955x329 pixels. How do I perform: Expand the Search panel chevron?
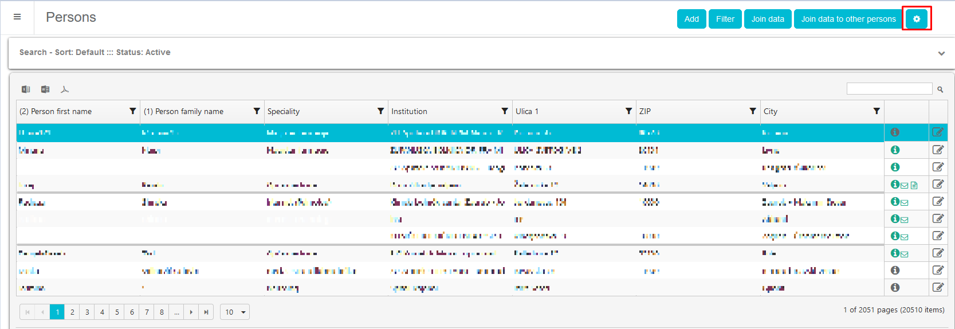tap(941, 53)
